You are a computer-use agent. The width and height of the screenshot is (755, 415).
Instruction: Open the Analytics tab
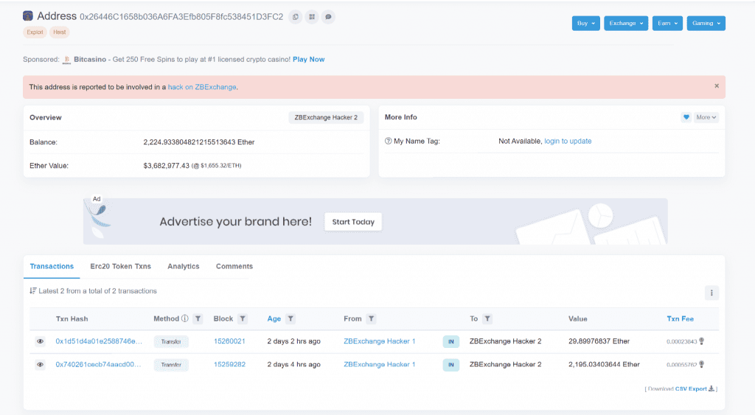point(184,266)
